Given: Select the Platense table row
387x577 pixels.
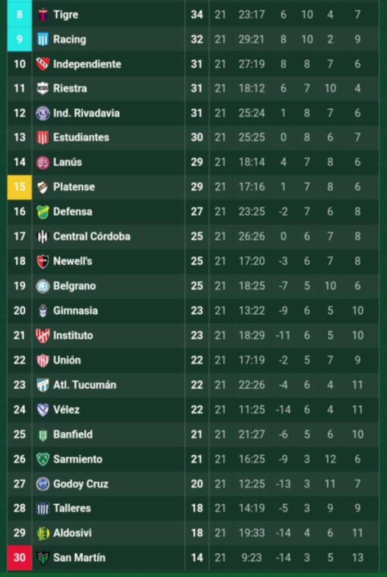Looking at the screenshot, I should pyautogui.click(x=193, y=187).
